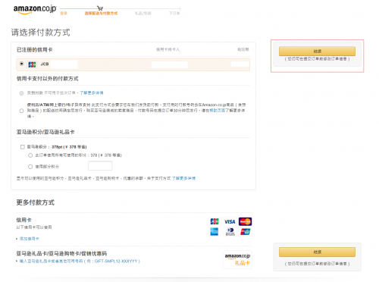Select the 下订单 progress step
Viewport: 379px width, 282px height.
[x=174, y=14]
